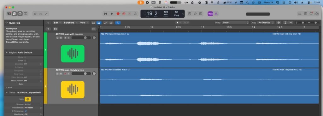Image resolution: width=323 pixels, height=116 pixels.
Task: Click the Duplicate Track button
Action: click(55, 29)
